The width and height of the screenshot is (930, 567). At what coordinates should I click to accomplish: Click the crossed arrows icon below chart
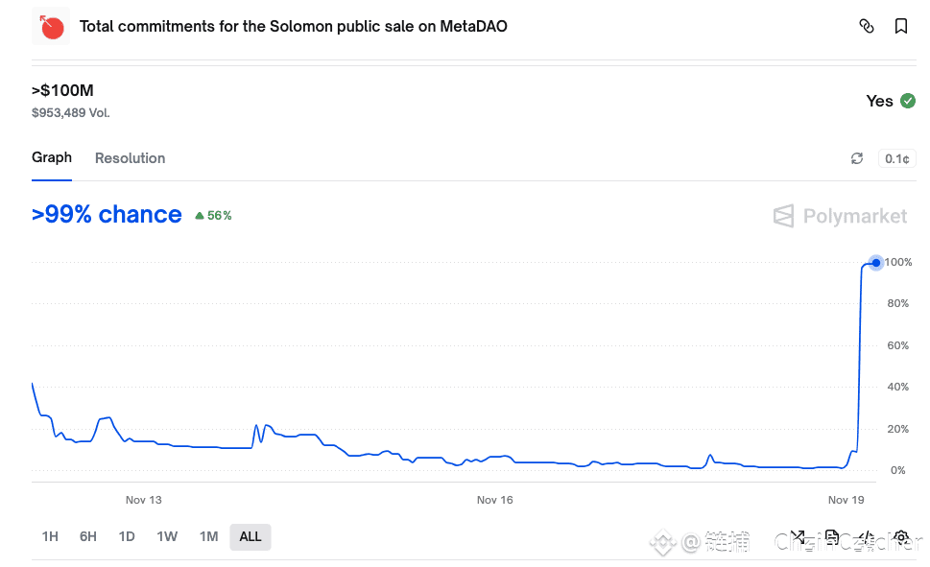tap(798, 537)
